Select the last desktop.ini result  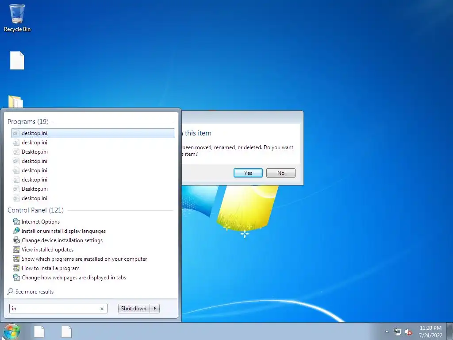[x=93, y=198]
